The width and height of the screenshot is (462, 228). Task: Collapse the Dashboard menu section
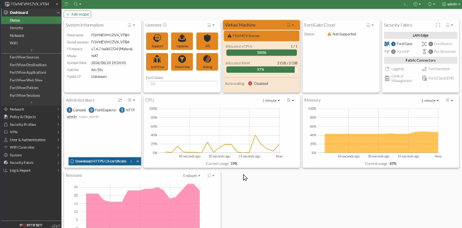(x=31, y=13)
